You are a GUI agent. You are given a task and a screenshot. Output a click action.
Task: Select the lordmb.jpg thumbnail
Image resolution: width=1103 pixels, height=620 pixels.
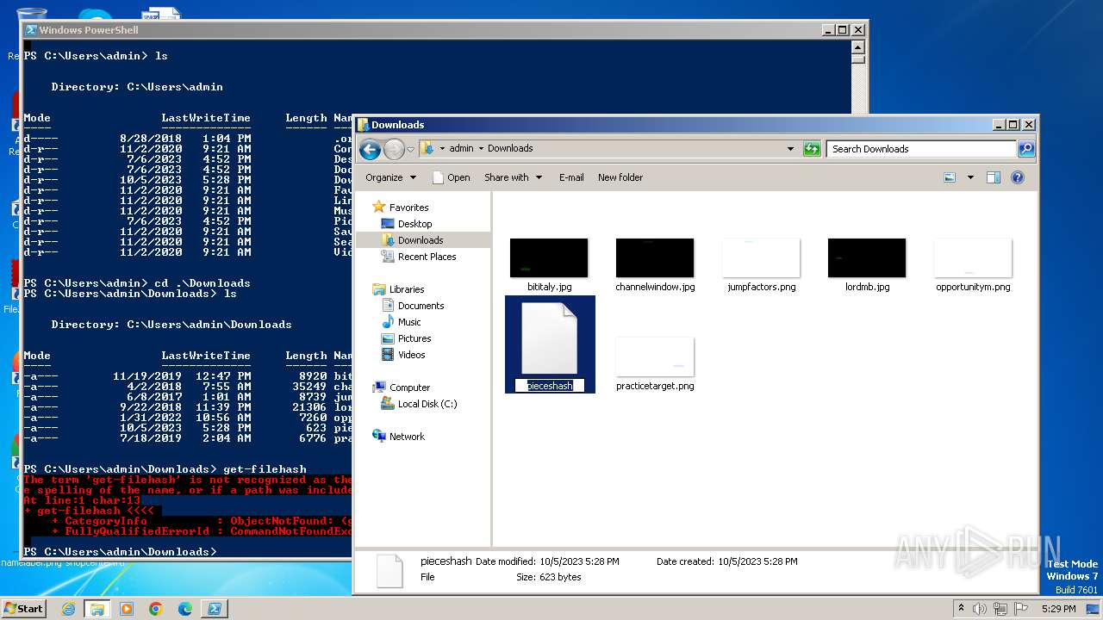[867, 258]
